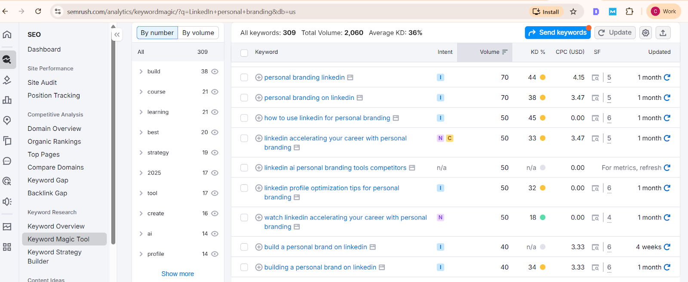This screenshot has height=282, width=688.
Task: Open the location pin icon in the left rail
Action: coord(7,120)
